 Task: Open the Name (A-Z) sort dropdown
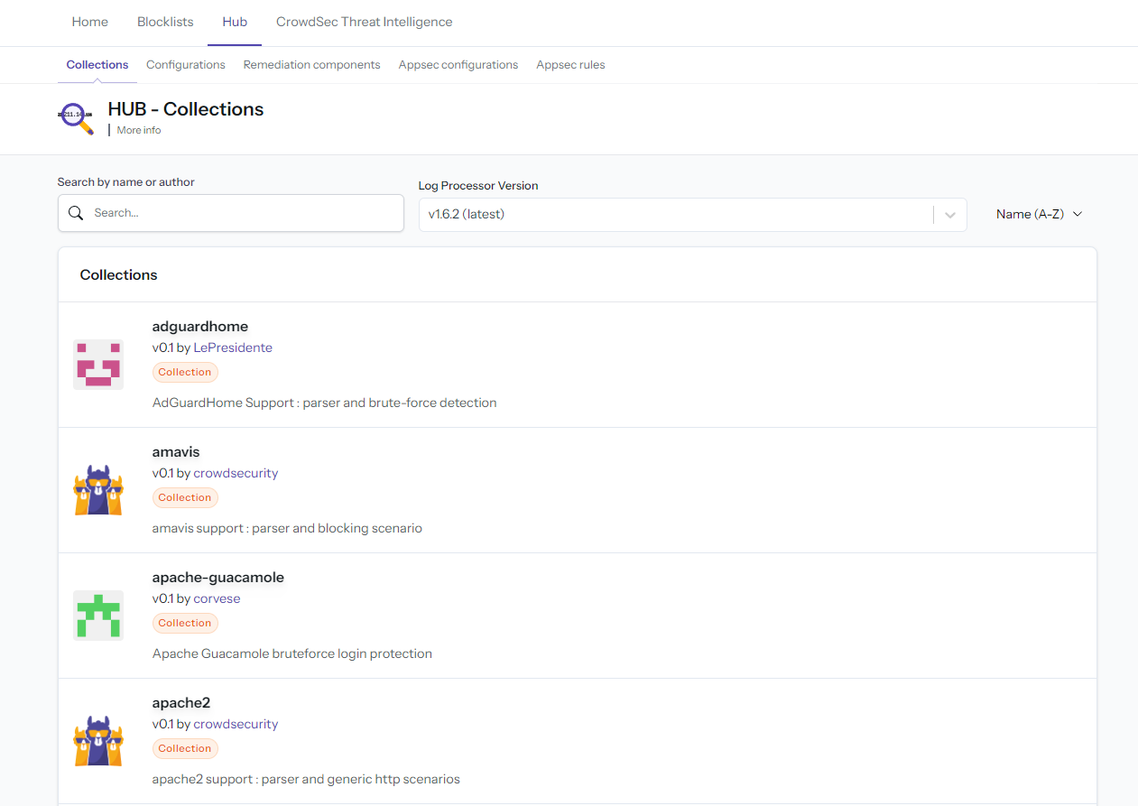(x=1039, y=214)
